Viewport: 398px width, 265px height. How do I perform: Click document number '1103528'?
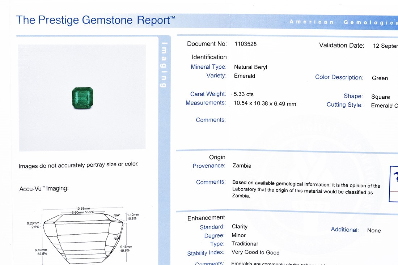[245, 44]
